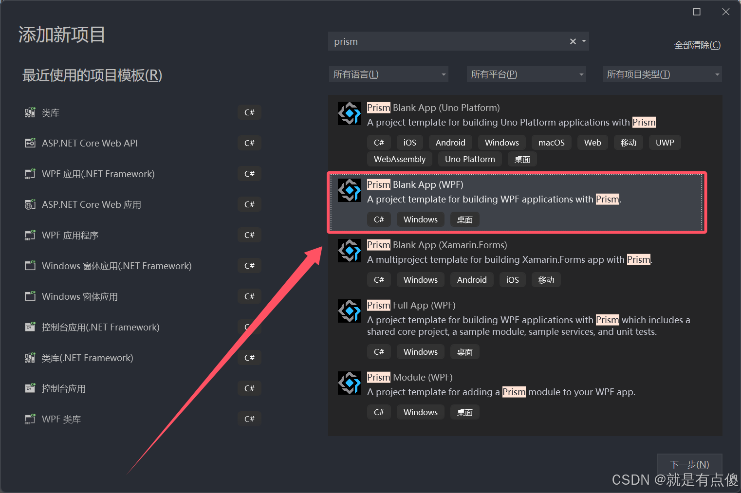741x493 pixels.
Task: Click the C# badge beside ASP.NET Core Web API
Action: click(x=249, y=143)
